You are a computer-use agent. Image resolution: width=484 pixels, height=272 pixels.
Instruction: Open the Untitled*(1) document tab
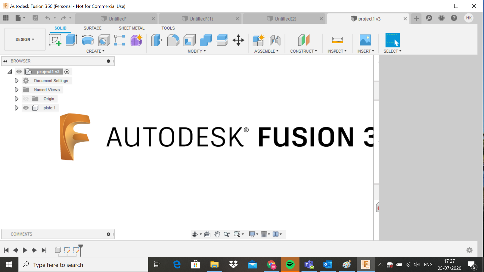(200, 18)
